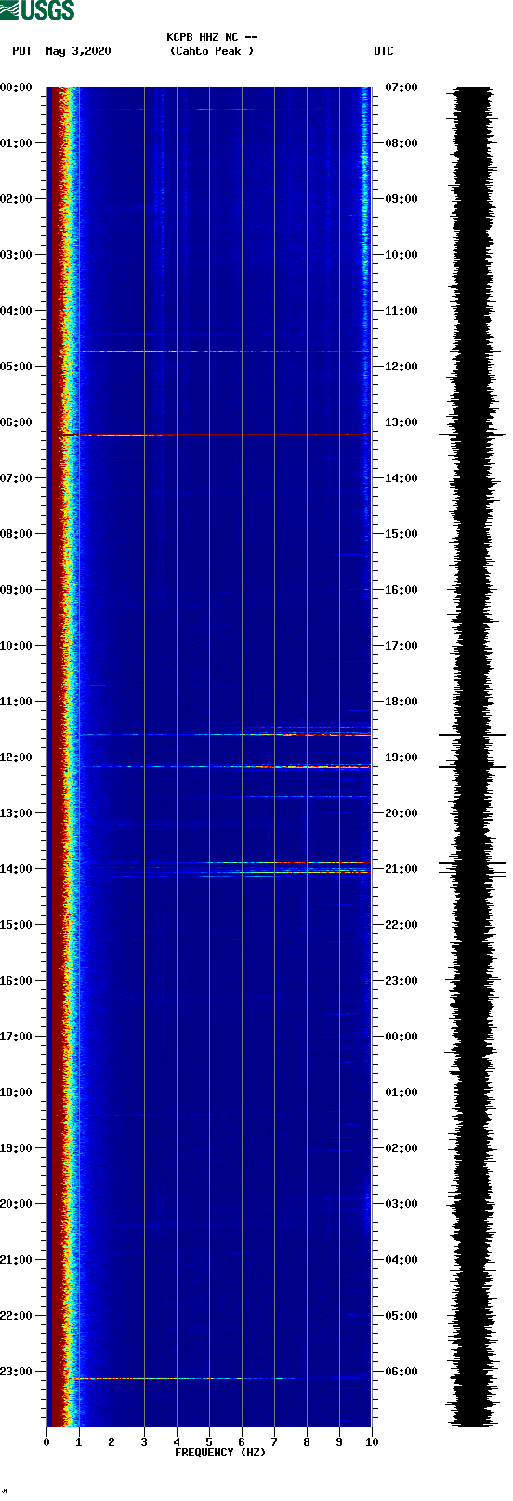Click the 07:00 UTC time label
Screen dimensions: 513x1501
[401, 87]
